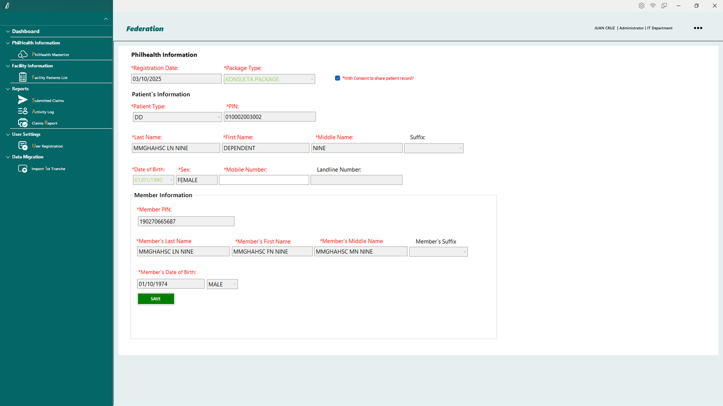
Task: Open the Dashboard menu item
Action: coord(26,31)
